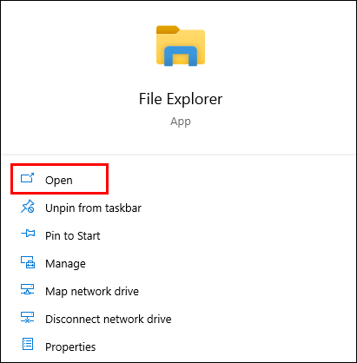357x363 pixels.
Task: Choose Pin to Start label
Action: pyautogui.click(x=73, y=235)
